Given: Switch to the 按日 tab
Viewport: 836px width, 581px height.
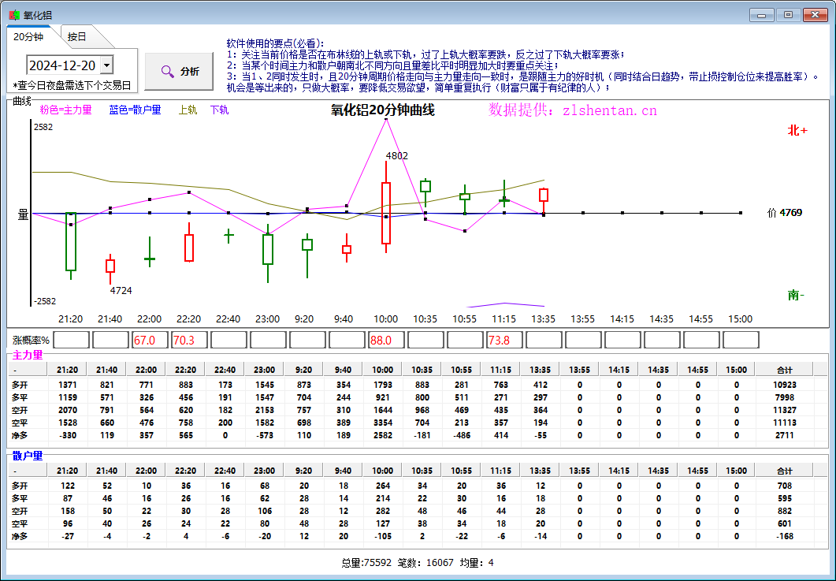Looking at the screenshot, I should [x=76, y=37].
